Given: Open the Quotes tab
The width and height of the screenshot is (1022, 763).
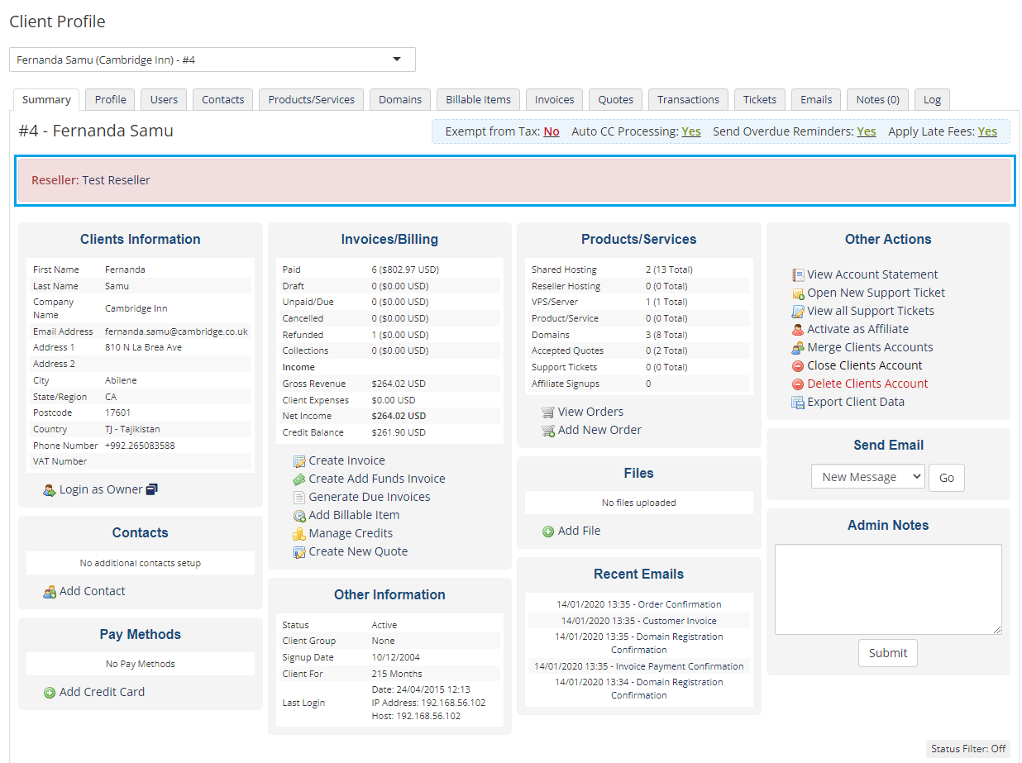Looking at the screenshot, I should [x=616, y=99].
